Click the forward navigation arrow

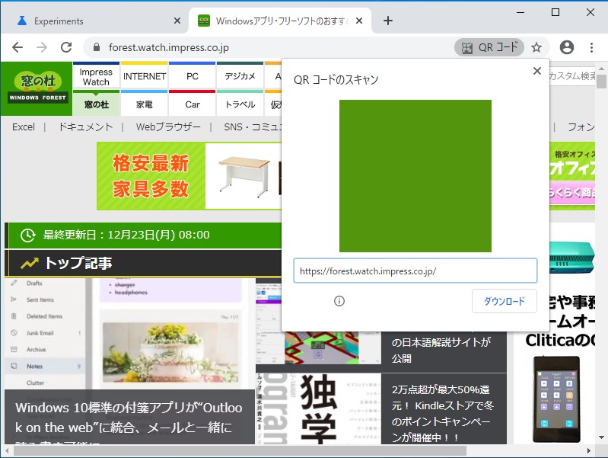click(42, 47)
